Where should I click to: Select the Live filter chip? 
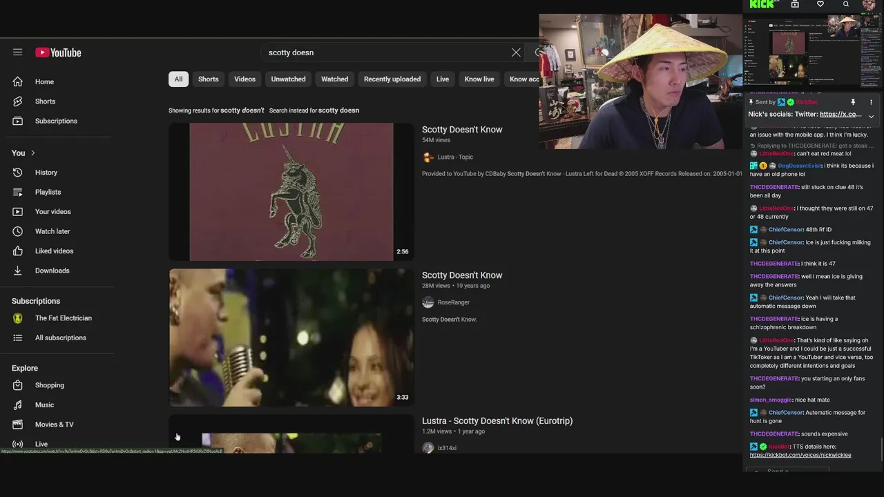click(443, 79)
